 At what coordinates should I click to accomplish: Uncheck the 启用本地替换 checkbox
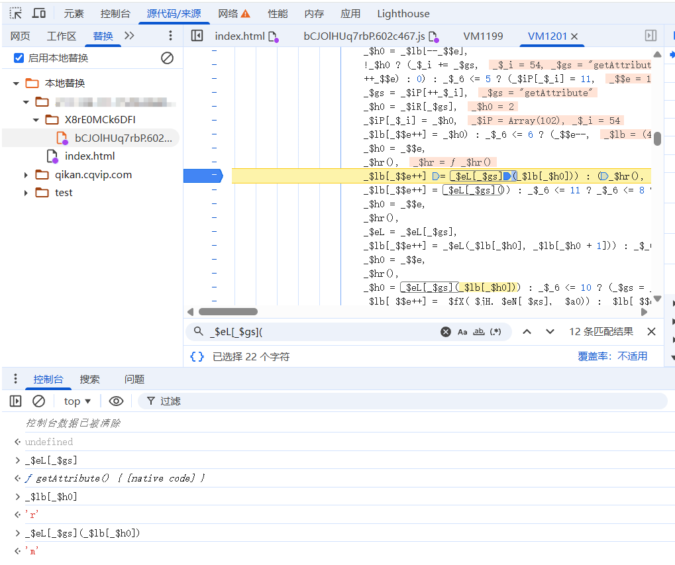[19, 58]
